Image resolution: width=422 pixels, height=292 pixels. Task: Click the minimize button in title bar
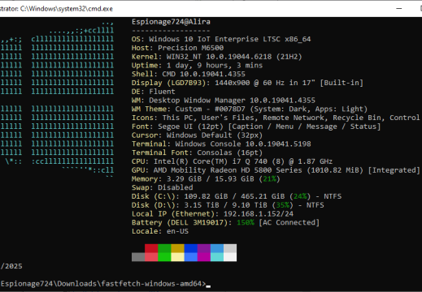(399, 9)
